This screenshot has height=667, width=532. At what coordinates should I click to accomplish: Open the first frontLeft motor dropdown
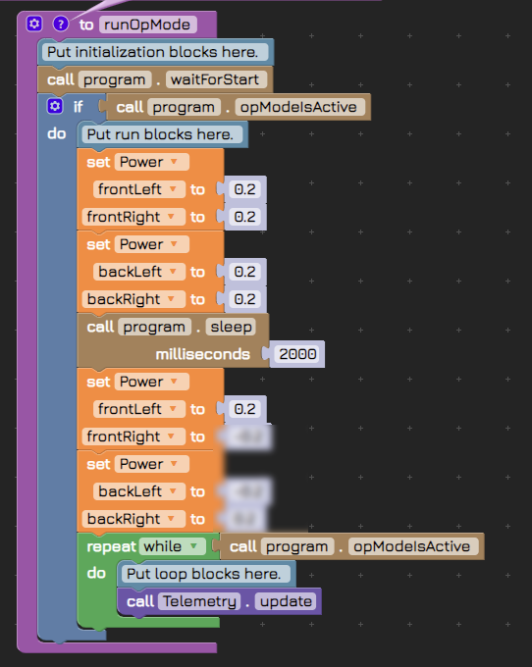[x=138, y=189]
